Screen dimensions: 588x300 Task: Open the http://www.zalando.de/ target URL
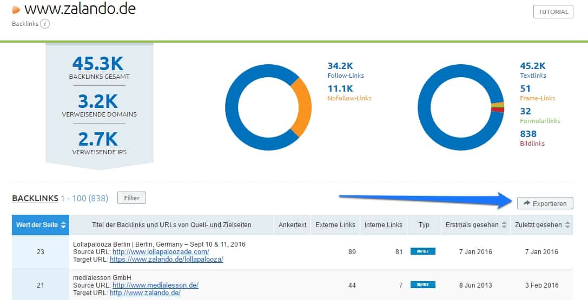[145, 292]
